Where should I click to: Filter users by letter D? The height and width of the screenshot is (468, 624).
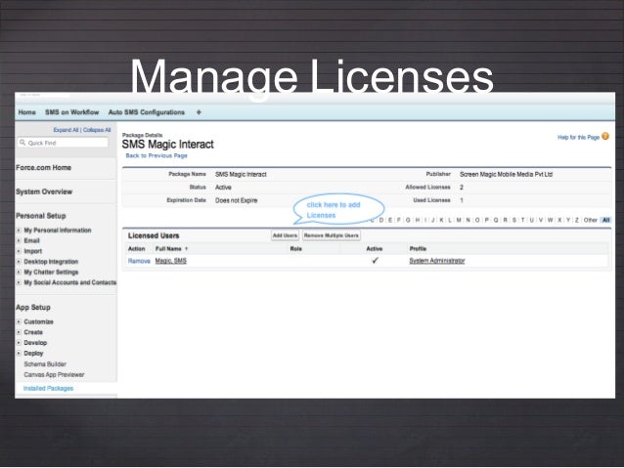tap(381, 220)
